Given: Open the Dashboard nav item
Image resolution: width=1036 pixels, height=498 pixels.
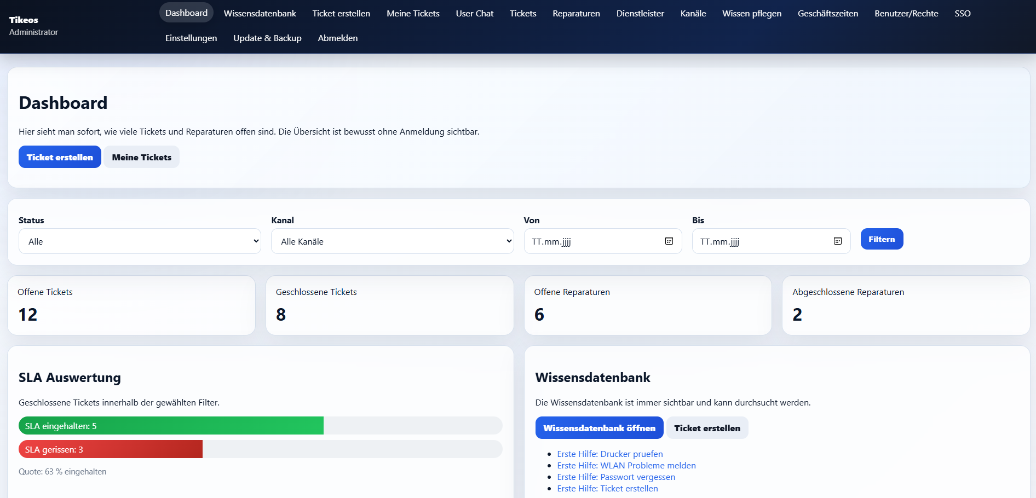Looking at the screenshot, I should tap(186, 13).
